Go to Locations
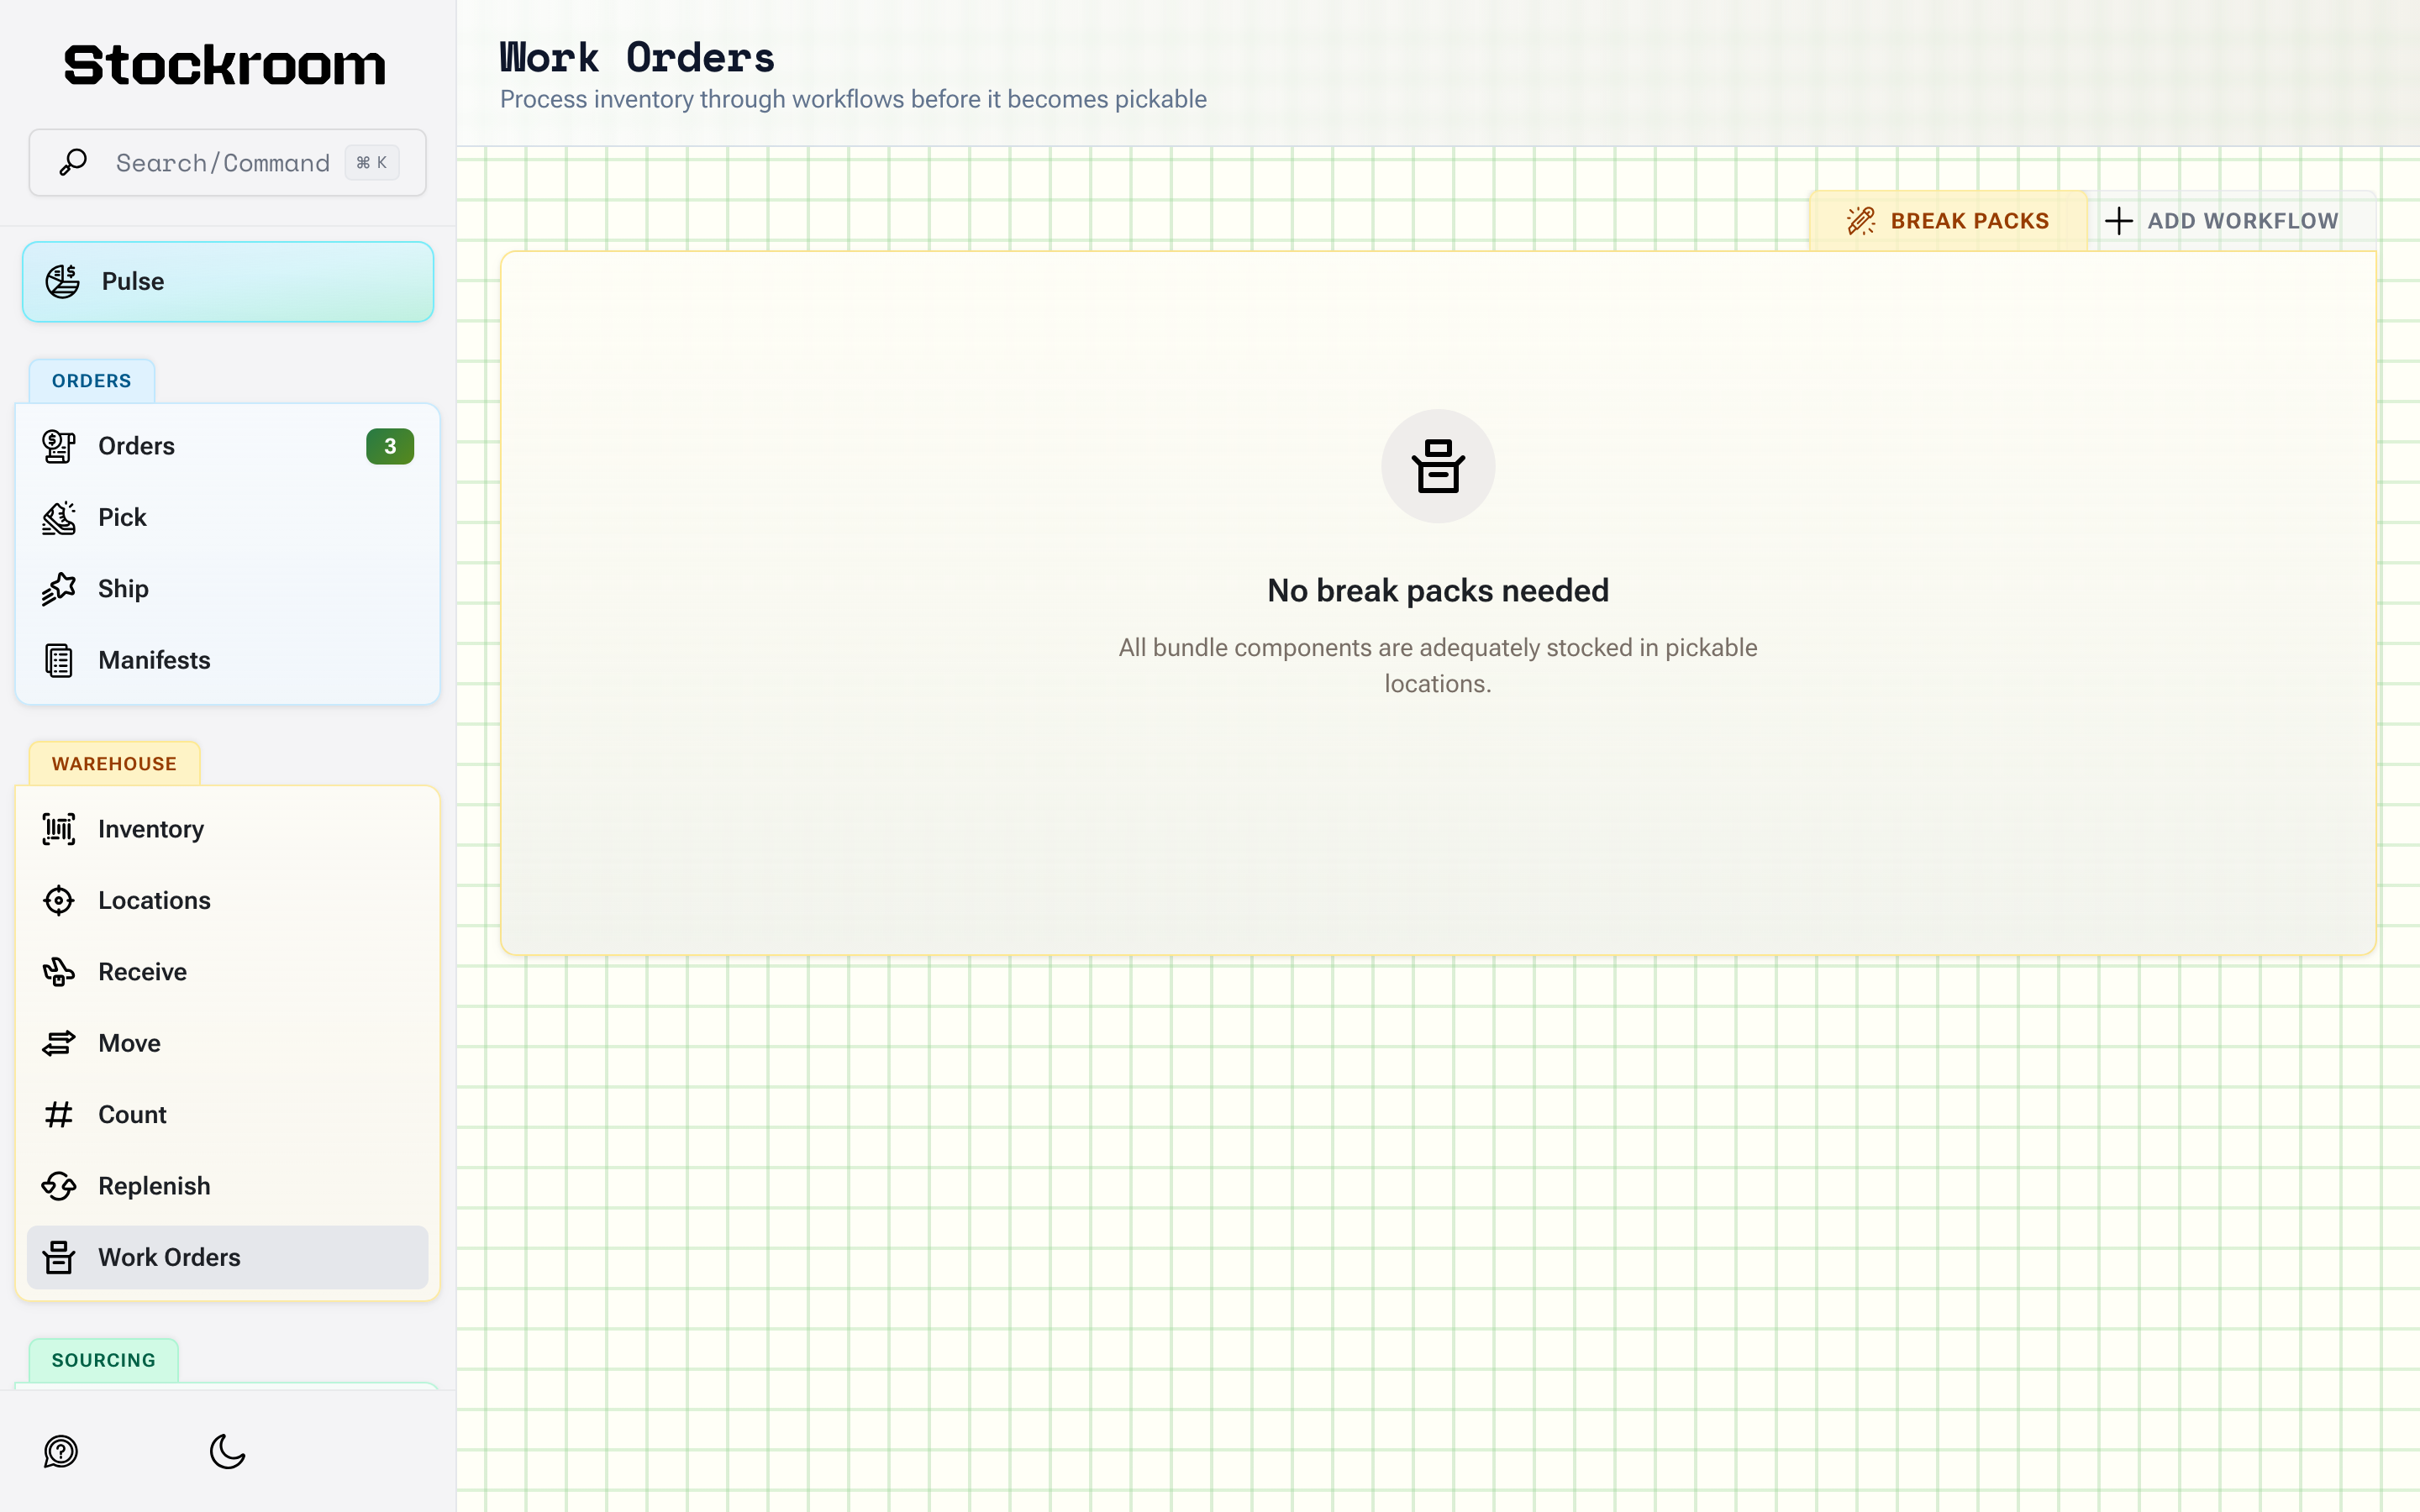This screenshot has height=1512, width=2420. pyautogui.click(x=228, y=900)
